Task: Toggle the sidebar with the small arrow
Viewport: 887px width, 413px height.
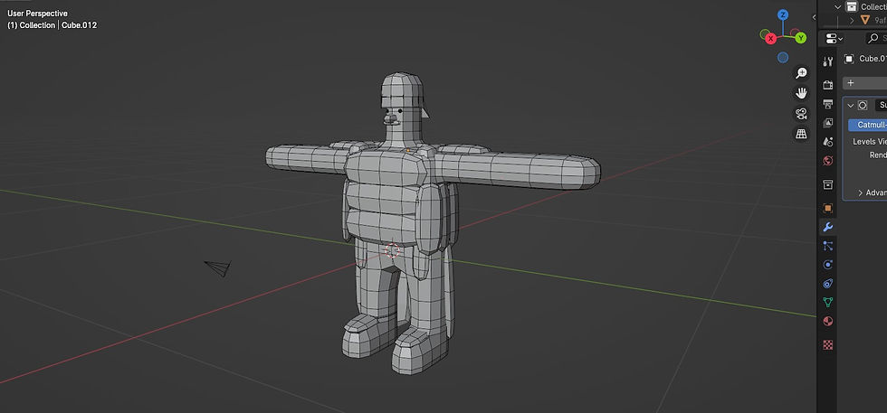Action: click(814, 17)
